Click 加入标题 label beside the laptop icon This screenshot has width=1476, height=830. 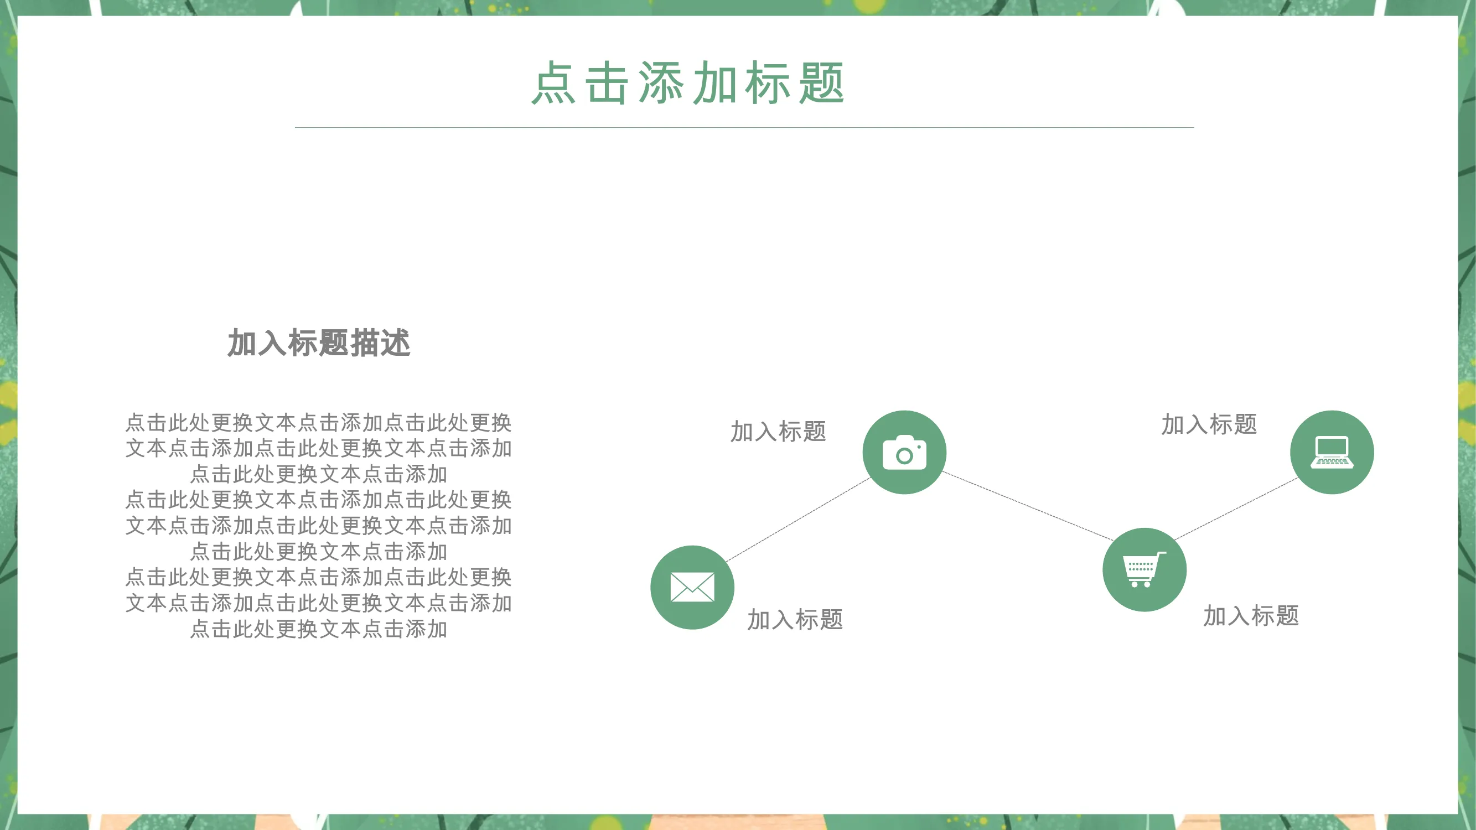tap(1209, 424)
